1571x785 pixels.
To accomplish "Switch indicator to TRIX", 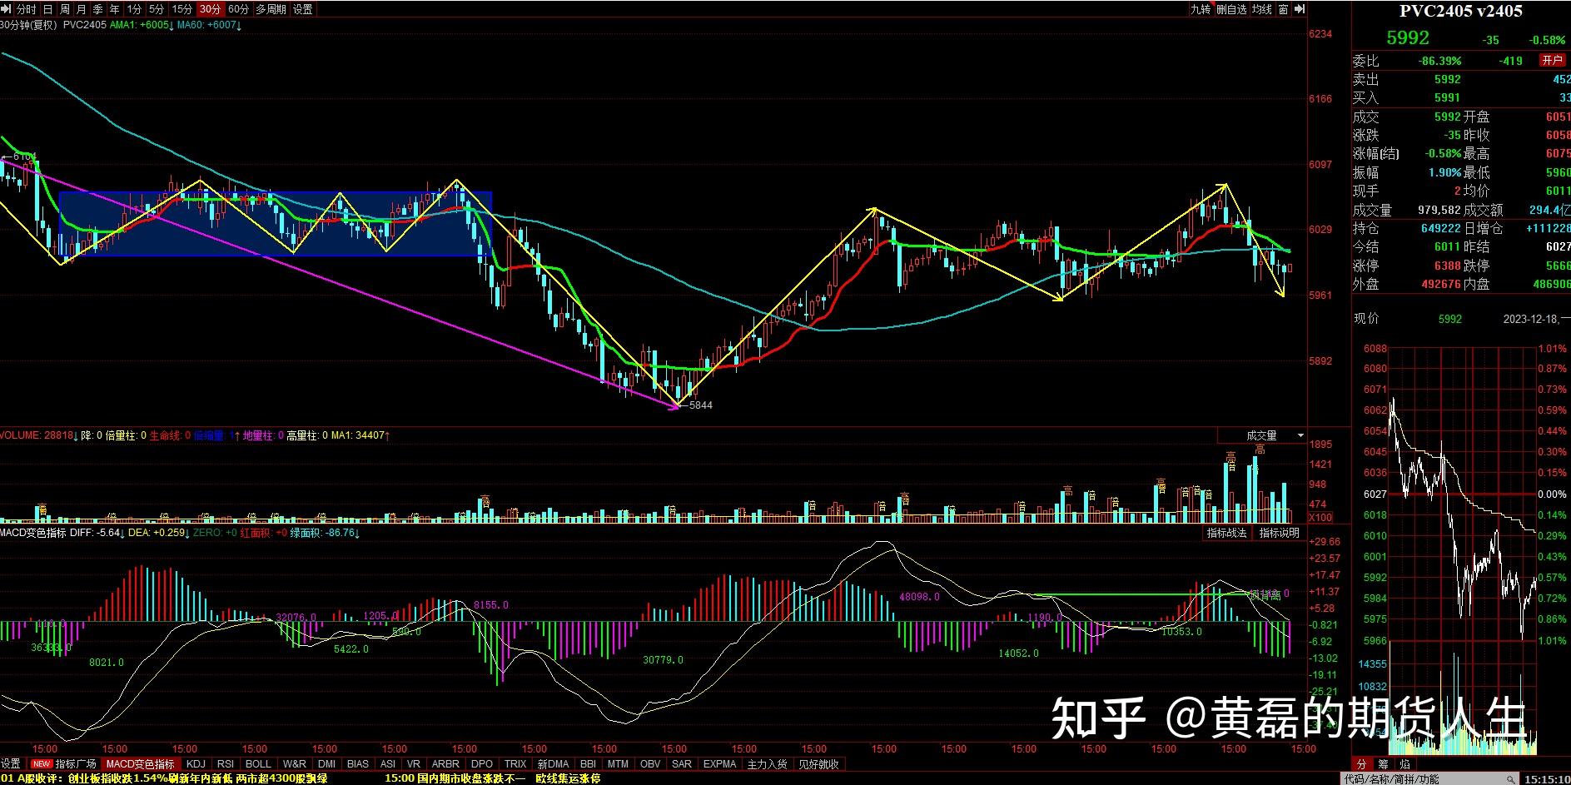I will (515, 763).
